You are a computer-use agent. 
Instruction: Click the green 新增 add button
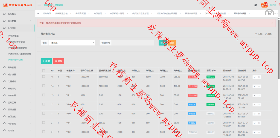46,61
